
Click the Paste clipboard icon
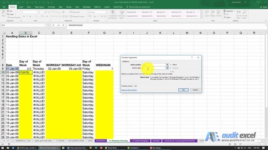tap(3, 12)
